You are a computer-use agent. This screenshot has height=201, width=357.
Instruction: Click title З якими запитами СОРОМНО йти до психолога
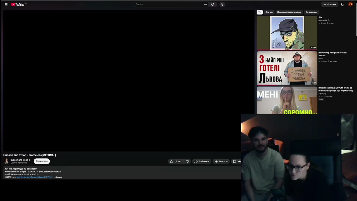pyautogui.click(x=336, y=89)
